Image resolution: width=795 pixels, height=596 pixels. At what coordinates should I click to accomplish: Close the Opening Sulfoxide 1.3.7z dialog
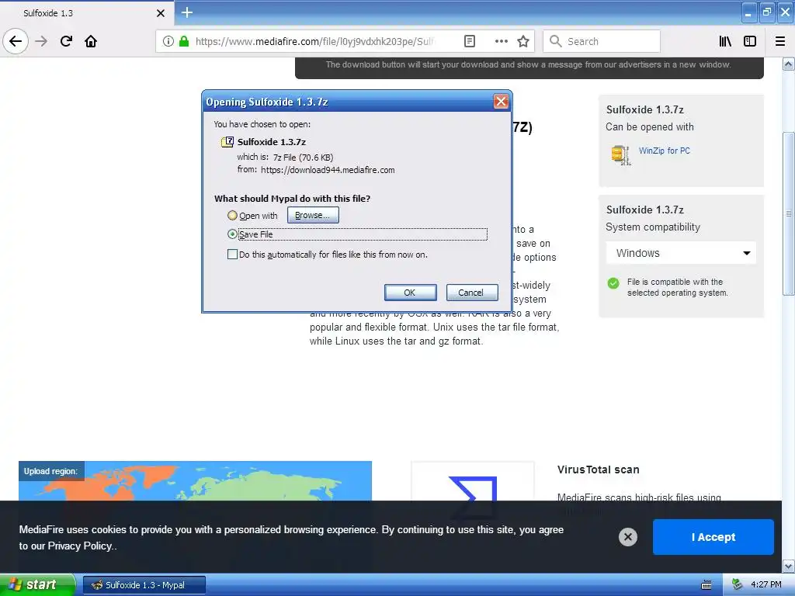(501, 102)
